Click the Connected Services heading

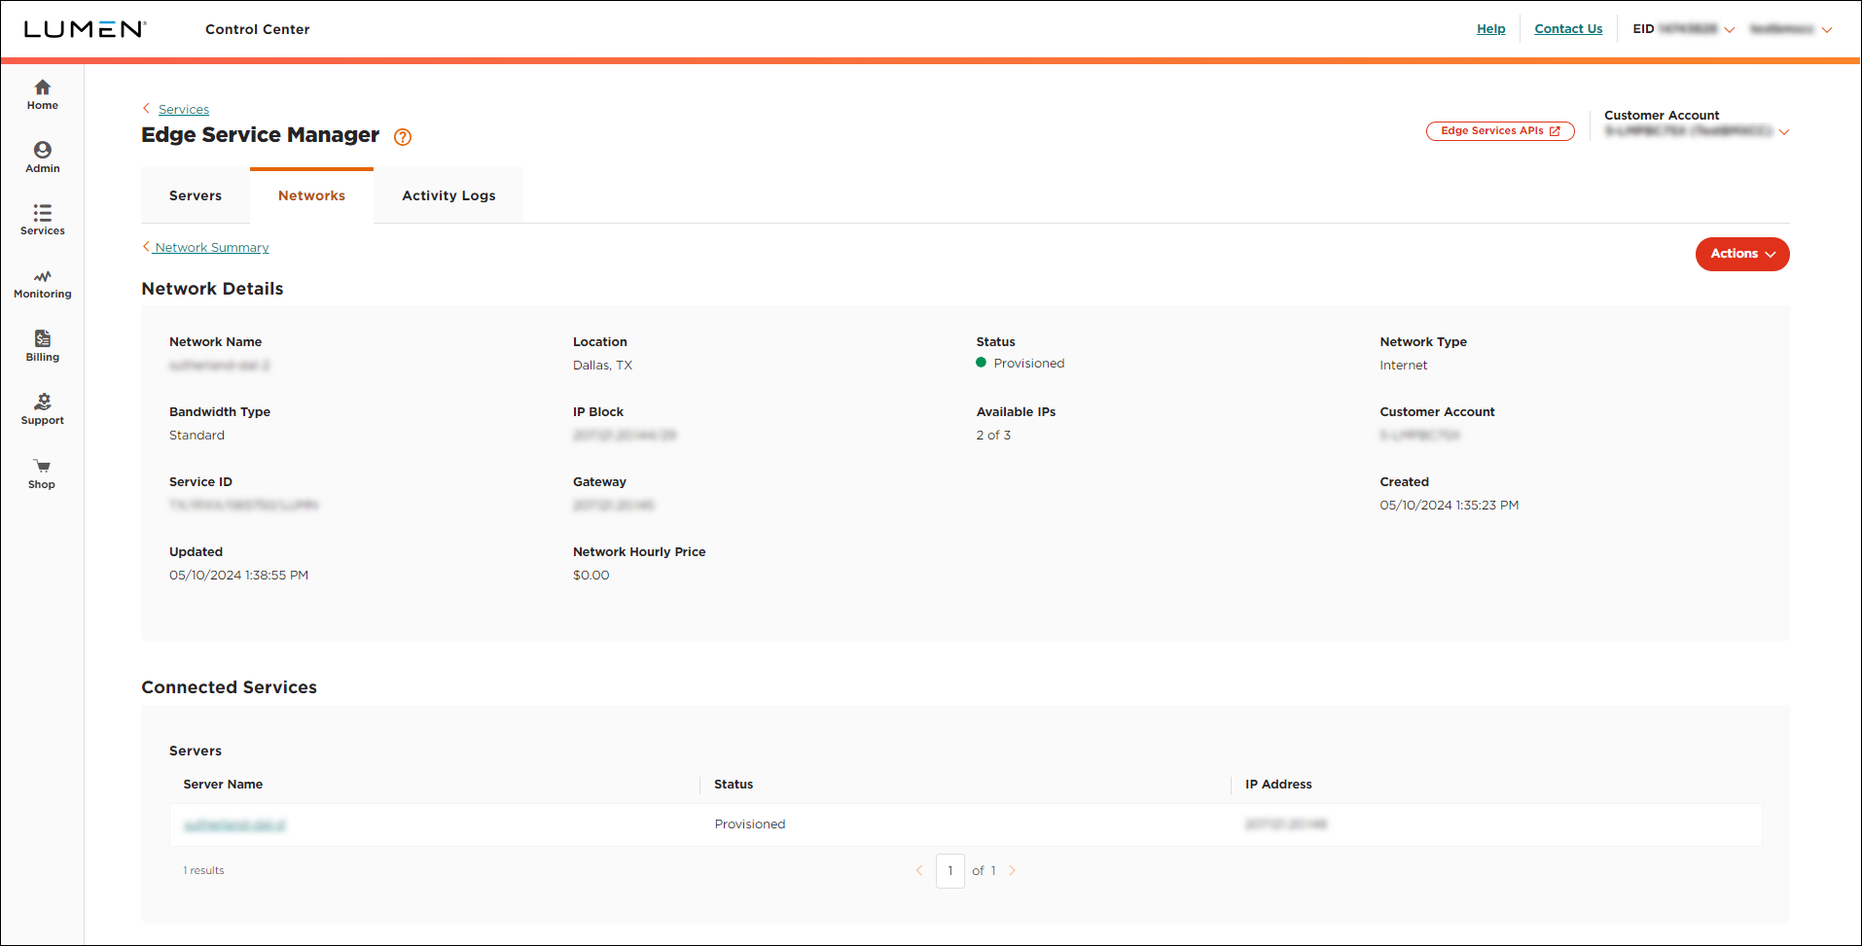(x=230, y=687)
